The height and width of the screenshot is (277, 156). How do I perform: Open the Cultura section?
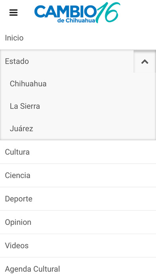pos(78,152)
